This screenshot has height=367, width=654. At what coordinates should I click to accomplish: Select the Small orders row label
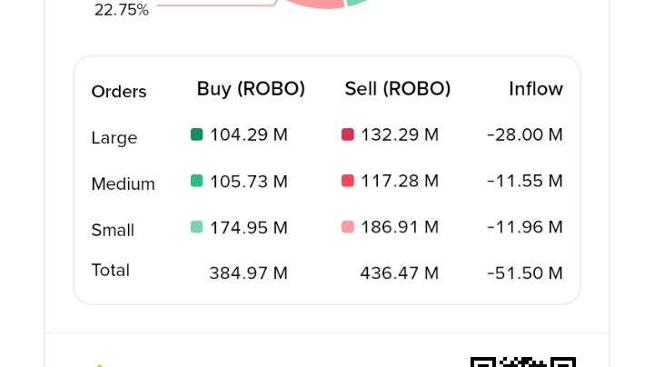click(x=113, y=231)
